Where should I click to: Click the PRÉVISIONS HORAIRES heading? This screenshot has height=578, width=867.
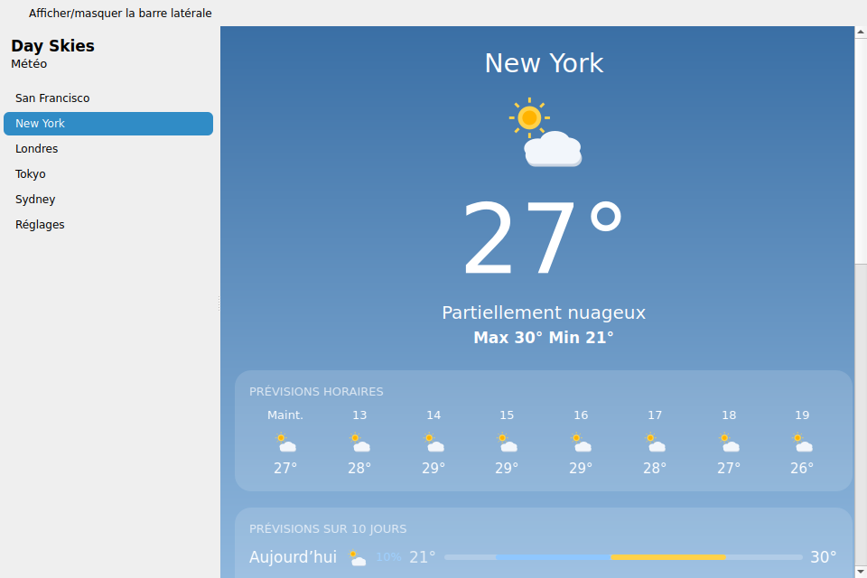(x=316, y=392)
